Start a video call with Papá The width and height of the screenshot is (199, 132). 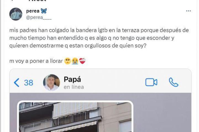[x=151, y=82]
